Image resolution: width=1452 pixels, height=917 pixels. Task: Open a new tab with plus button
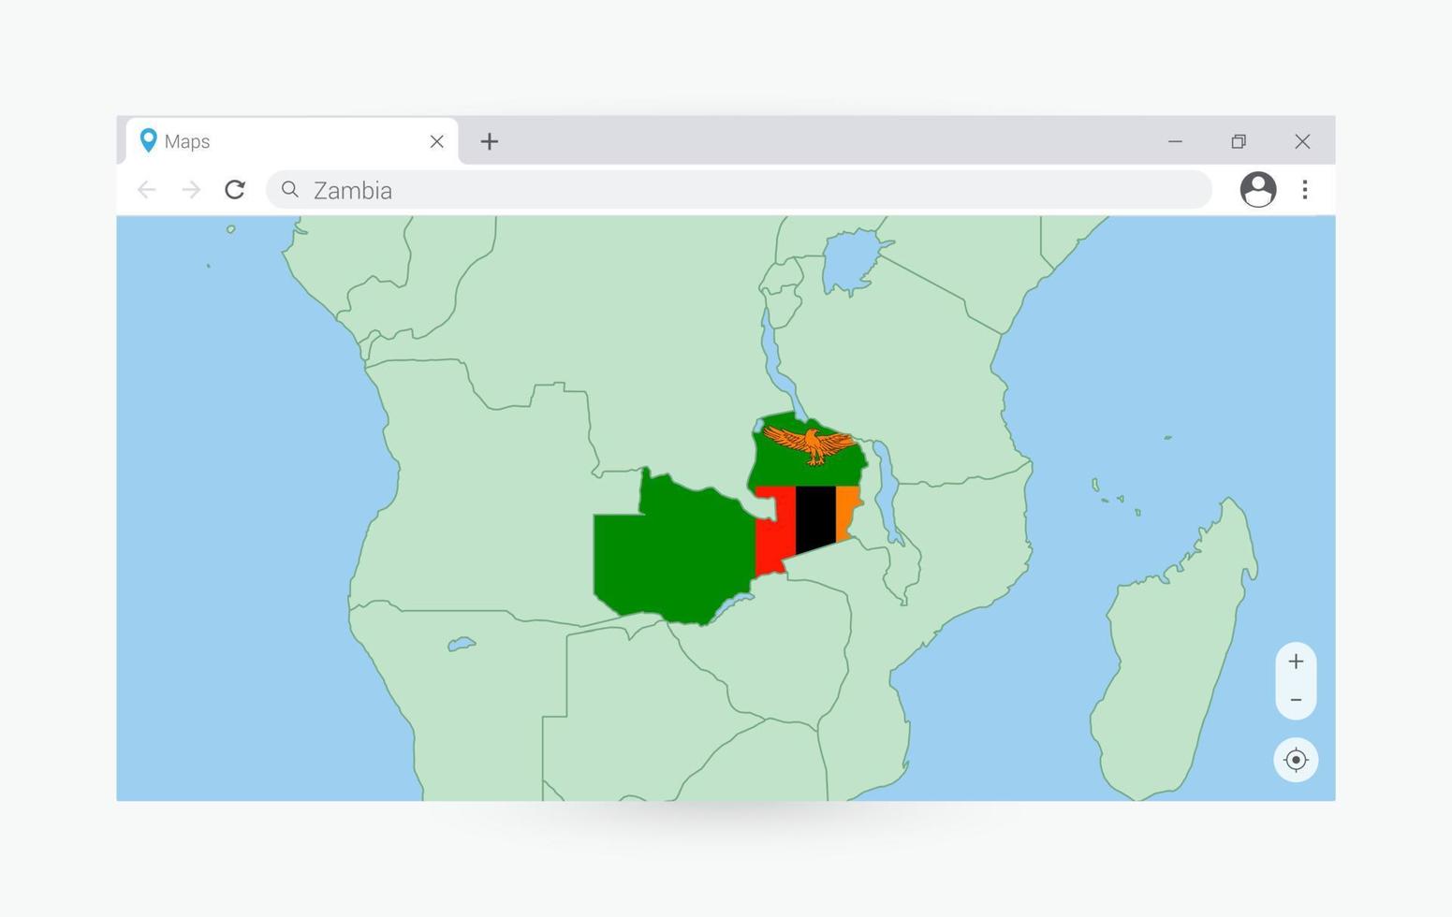489,141
